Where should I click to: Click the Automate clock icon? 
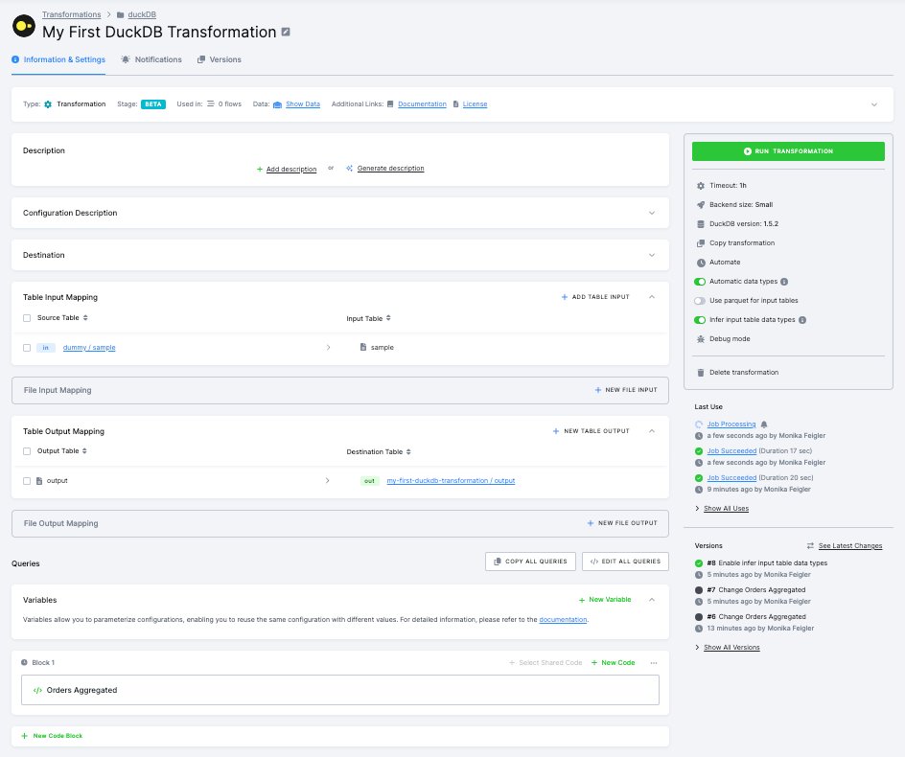click(701, 263)
